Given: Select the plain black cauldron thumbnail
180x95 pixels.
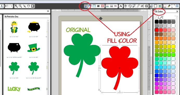Looking at the screenshot, I should 14,47.
